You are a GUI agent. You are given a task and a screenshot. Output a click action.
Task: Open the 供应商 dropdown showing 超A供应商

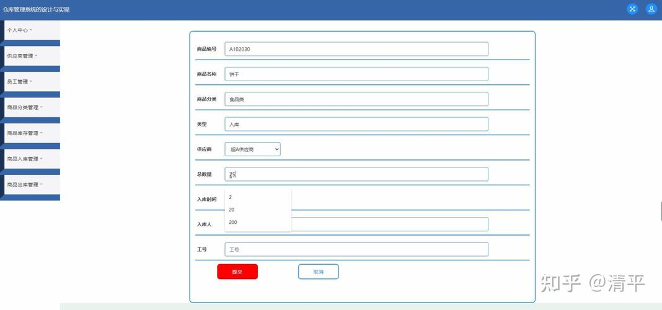(252, 149)
